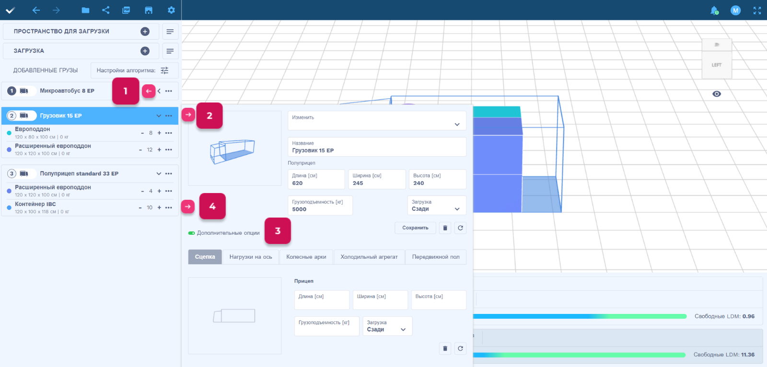
Task: Open the share icon in top toolbar
Action: [x=106, y=10]
